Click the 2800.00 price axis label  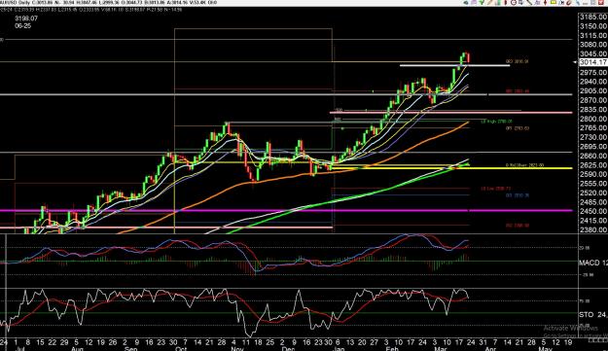click(593, 119)
